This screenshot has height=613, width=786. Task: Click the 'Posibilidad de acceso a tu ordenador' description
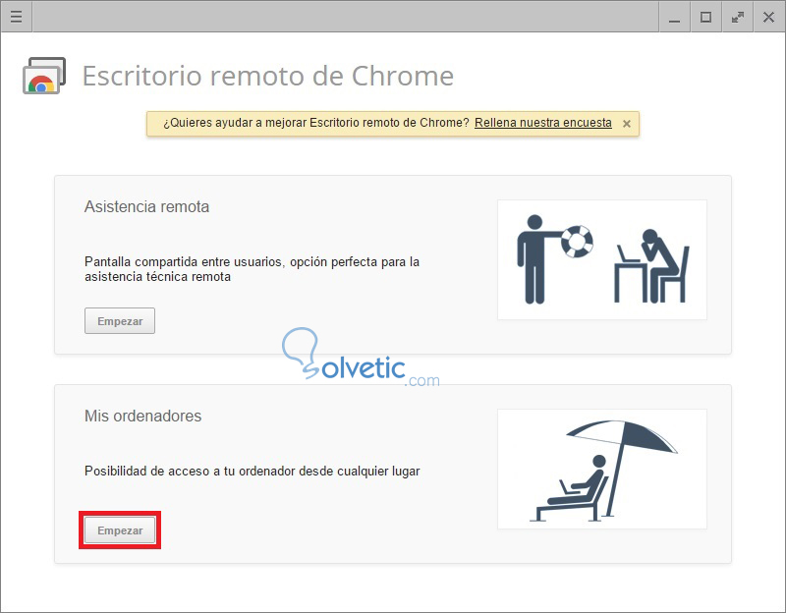[x=253, y=472]
